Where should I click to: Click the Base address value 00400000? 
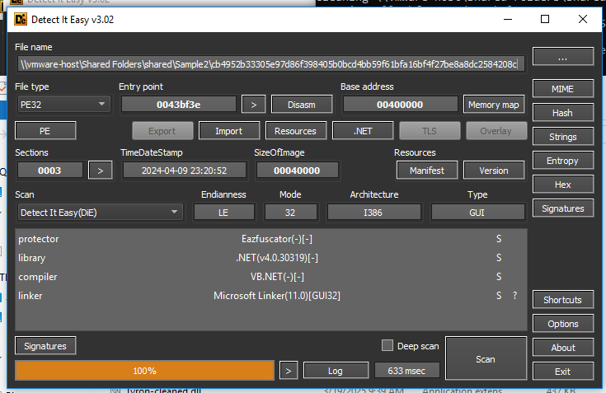(x=400, y=105)
